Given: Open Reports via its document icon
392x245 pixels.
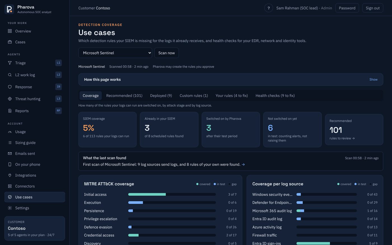Looking at the screenshot, I should [x=10, y=111].
